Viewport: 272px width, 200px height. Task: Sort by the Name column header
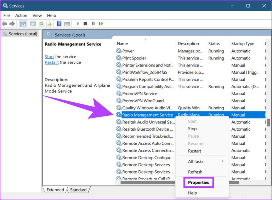click(123, 44)
